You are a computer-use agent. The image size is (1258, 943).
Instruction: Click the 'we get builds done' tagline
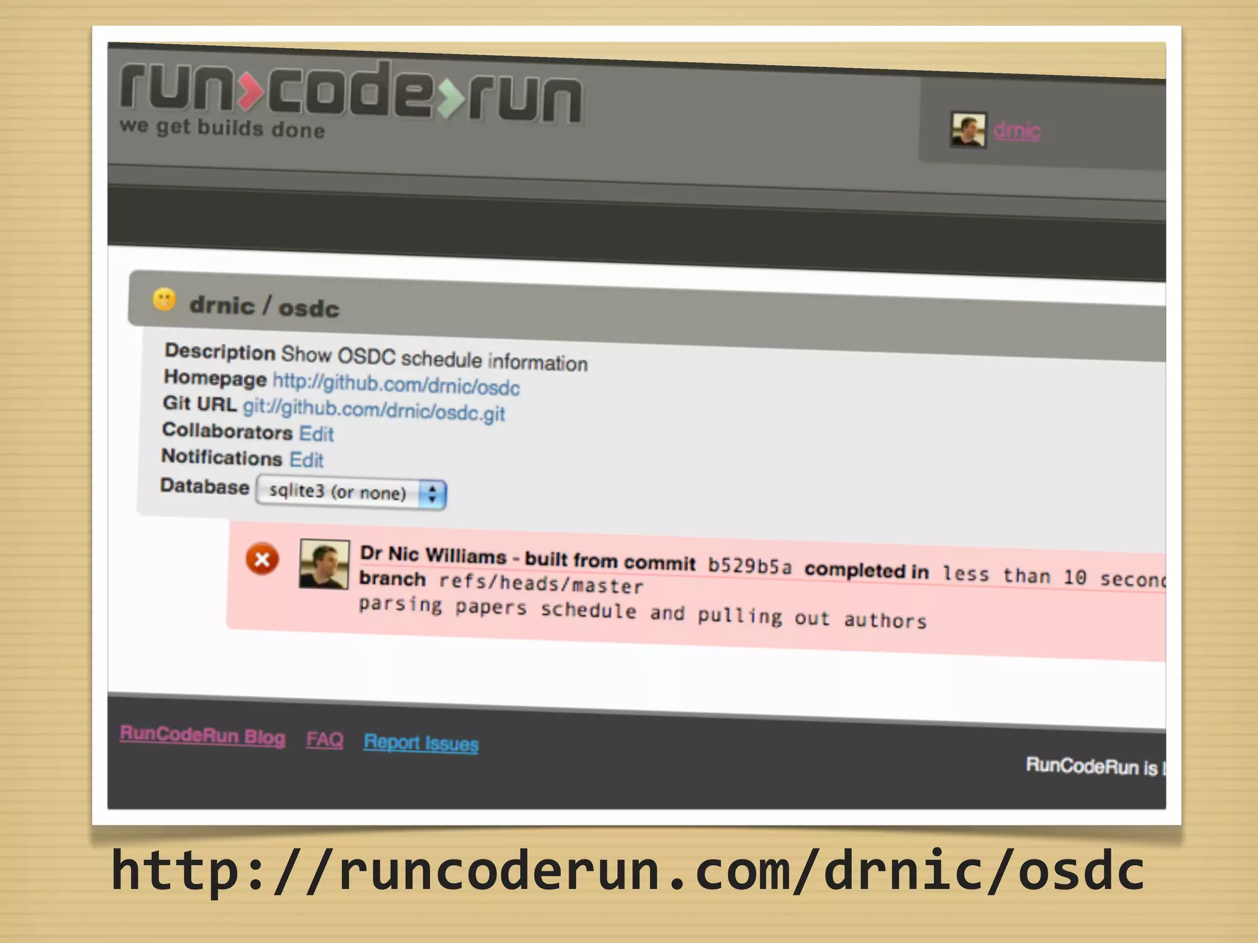222,128
